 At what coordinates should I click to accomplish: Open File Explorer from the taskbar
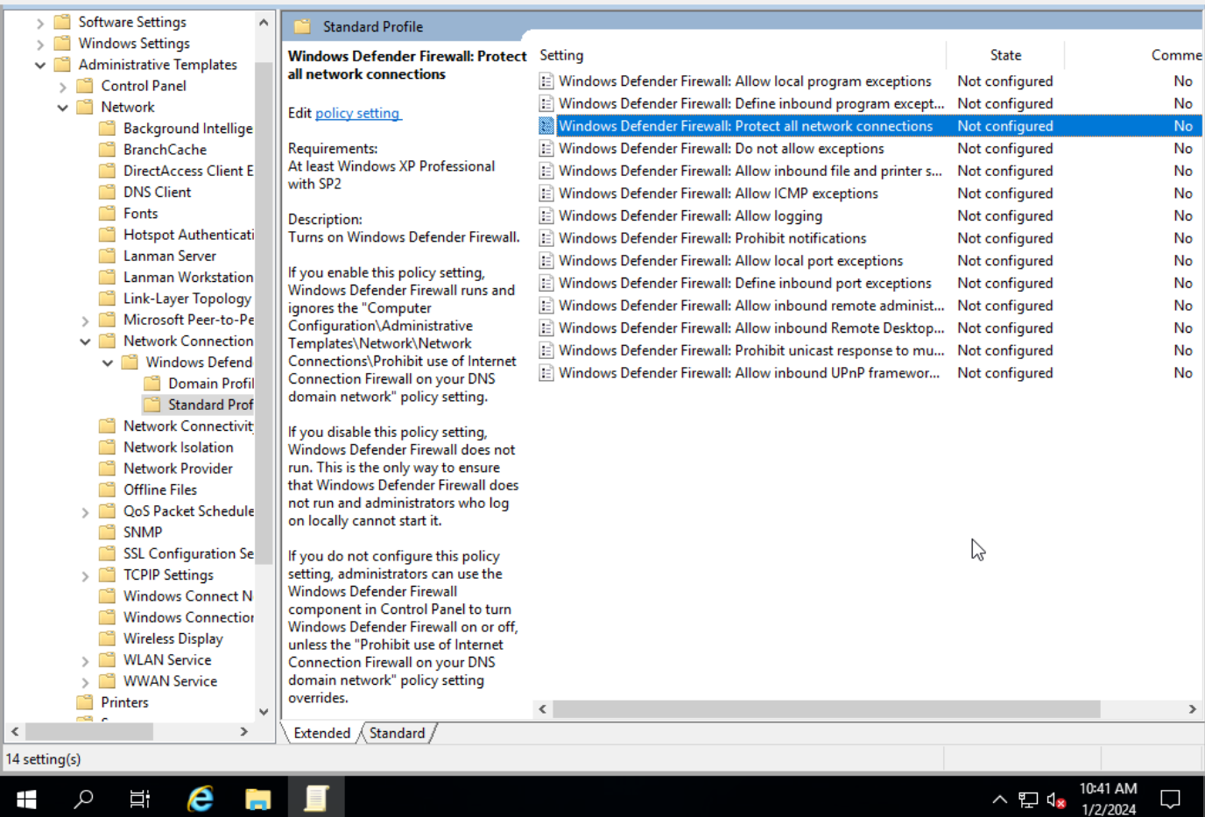[258, 798]
